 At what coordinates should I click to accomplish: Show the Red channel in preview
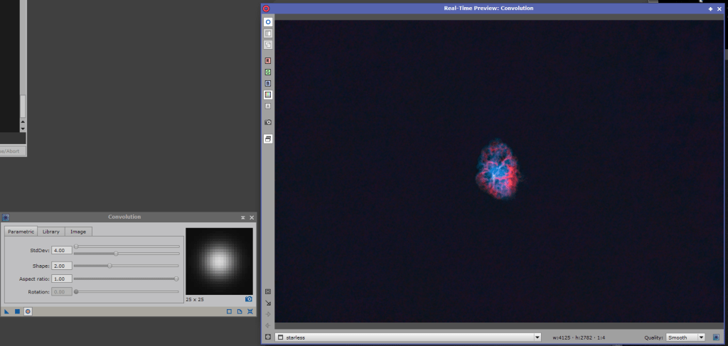coord(268,60)
